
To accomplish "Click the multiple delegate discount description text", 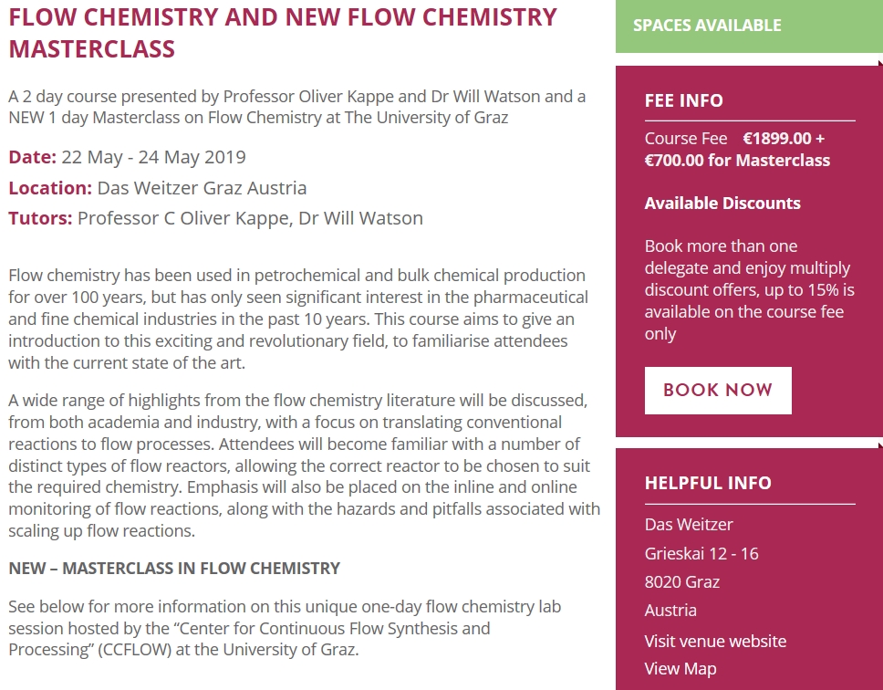I will [x=750, y=289].
